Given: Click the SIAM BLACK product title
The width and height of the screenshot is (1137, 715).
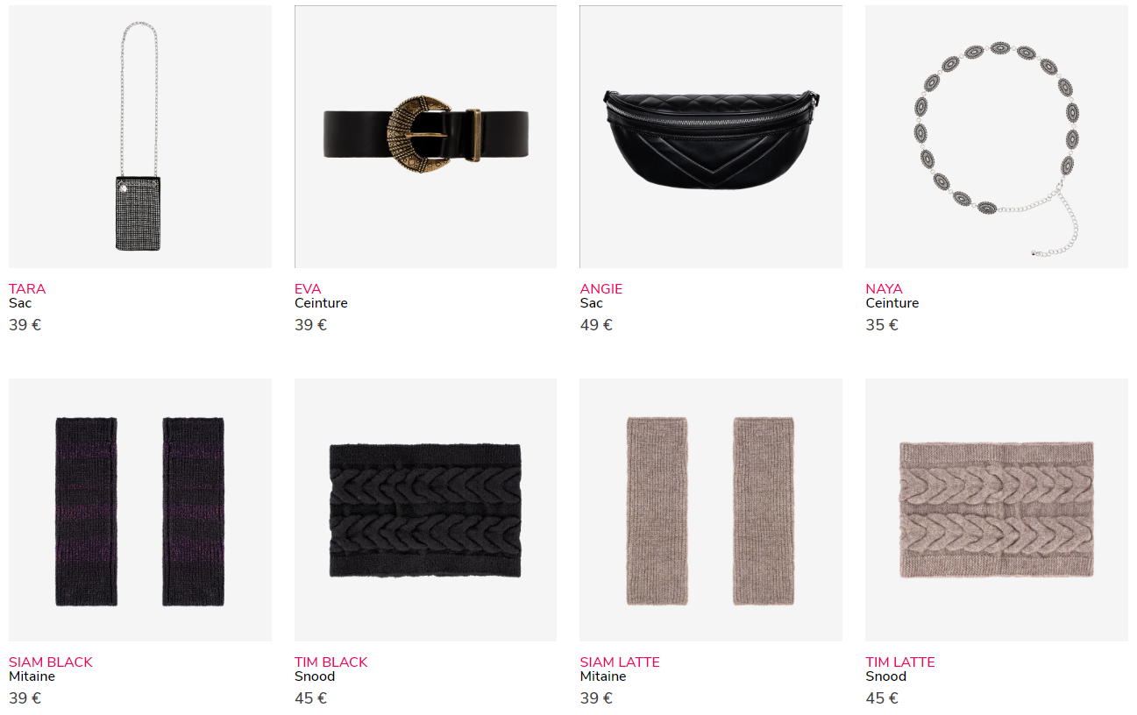Looking at the screenshot, I should 51,662.
